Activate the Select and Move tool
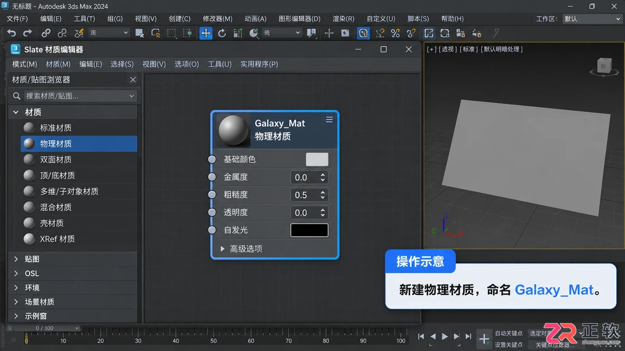 coord(206,33)
